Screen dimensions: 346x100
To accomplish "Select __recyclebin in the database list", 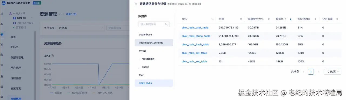I will click(x=154, y=59).
